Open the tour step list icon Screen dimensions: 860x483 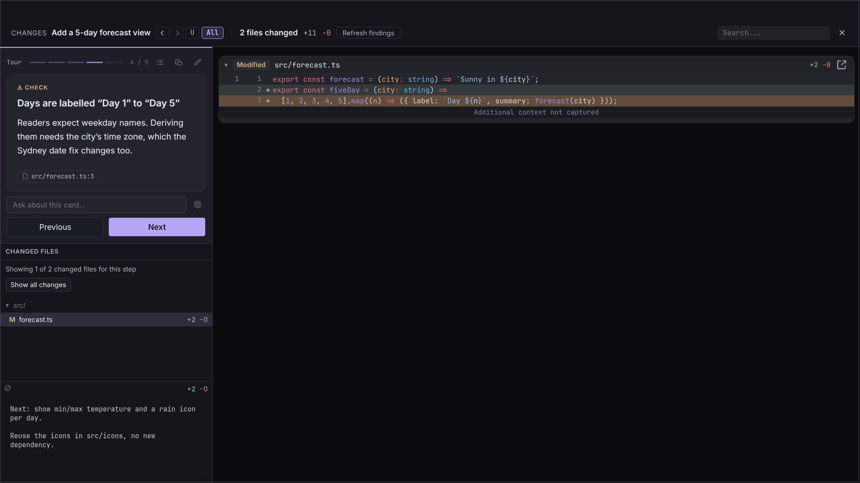[160, 62]
